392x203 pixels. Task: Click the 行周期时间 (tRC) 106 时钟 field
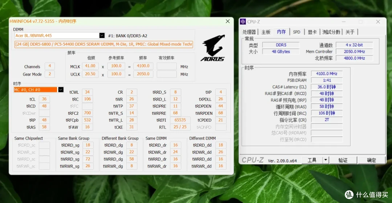coord(327,113)
